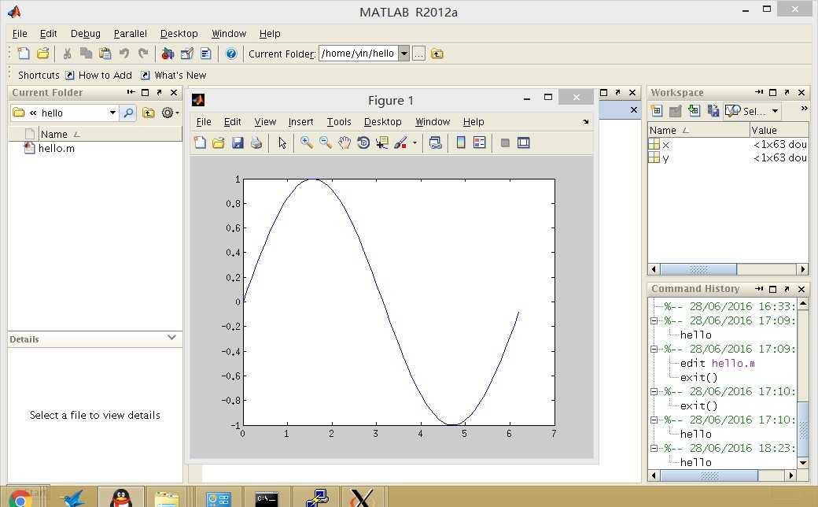This screenshot has width=818, height=507.
Task: Click browse for folder ellipsis button
Action: [418, 54]
